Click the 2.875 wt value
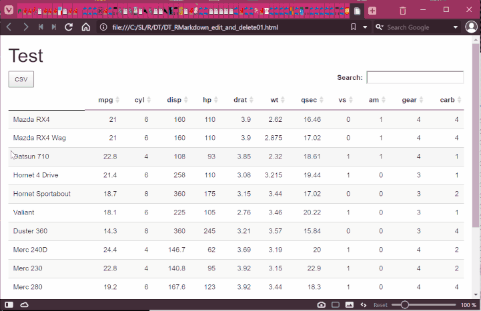This screenshot has height=311, width=481. point(274,138)
